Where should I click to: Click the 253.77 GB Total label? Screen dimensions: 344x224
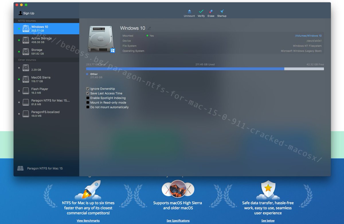pos(96,64)
